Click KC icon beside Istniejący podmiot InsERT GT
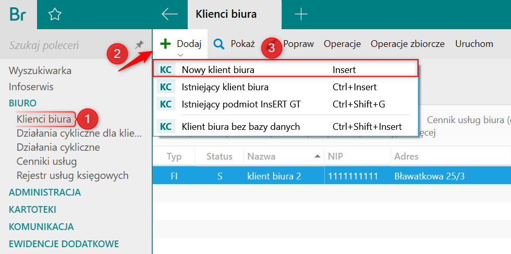Image resolution: width=511 pixels, height=254 pixels. tap(166, 104)
